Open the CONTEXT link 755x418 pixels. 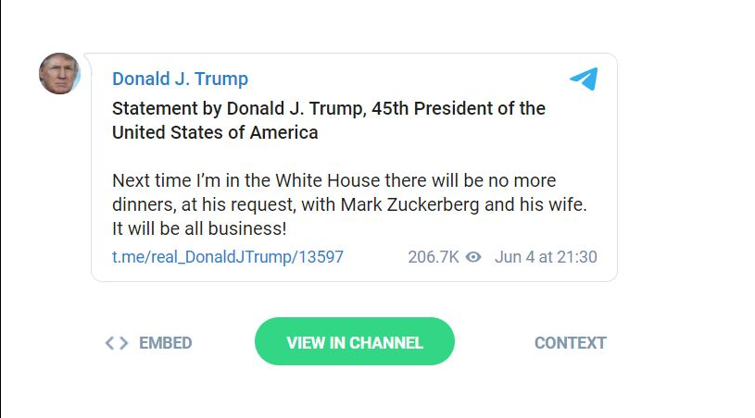point(570,343)
